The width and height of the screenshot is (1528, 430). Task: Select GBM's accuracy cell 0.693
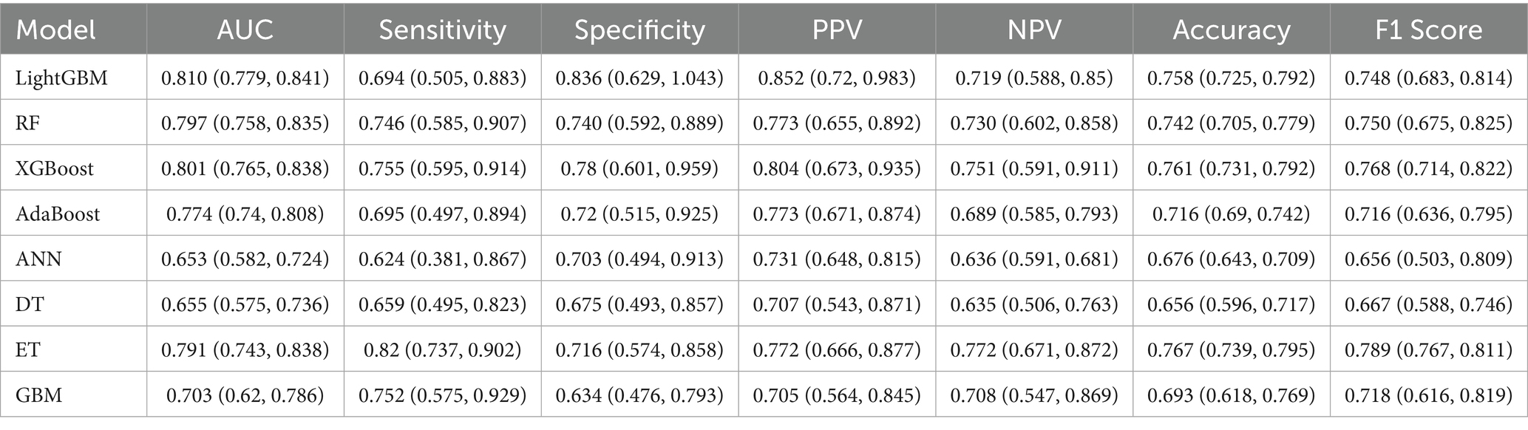pos(1232,395)
